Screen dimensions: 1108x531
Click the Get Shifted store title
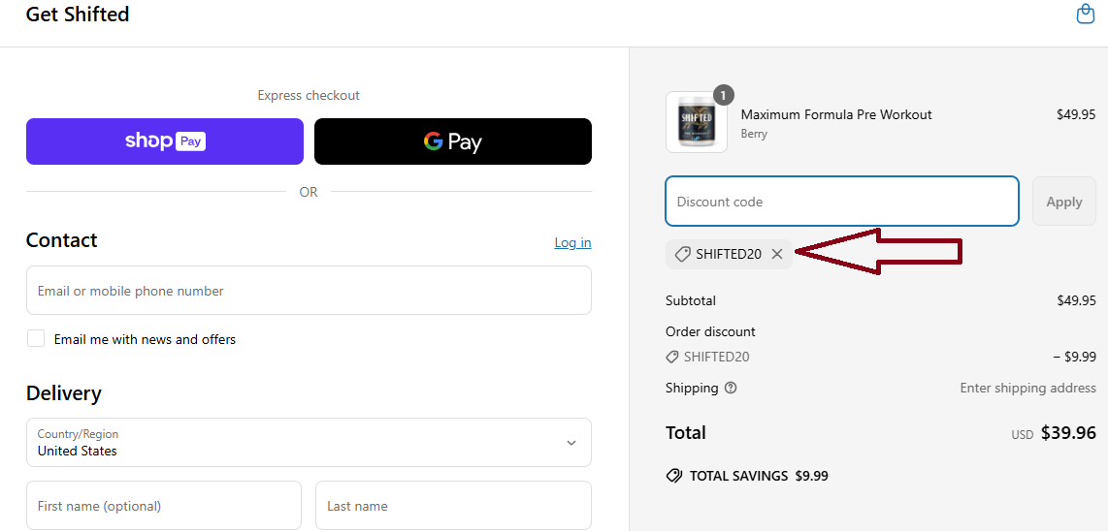click(x=78, y=15)
